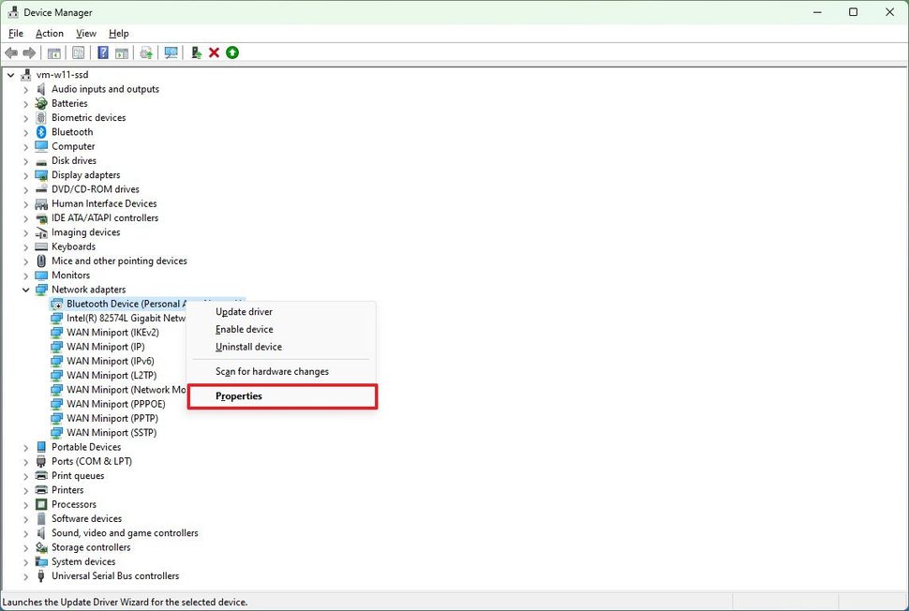Toggle the console tree panel toolbar icon
The height and width of the screenshot is (611, 909).
(53, 52)
